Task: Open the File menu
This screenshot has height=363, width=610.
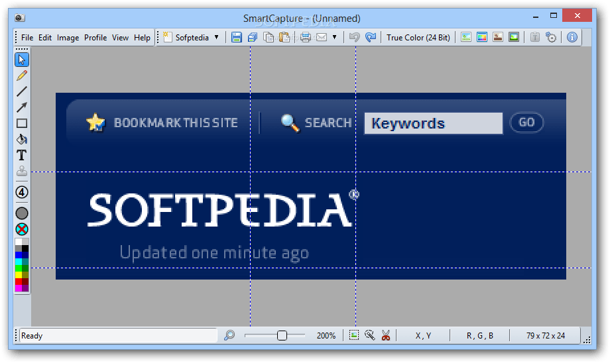Action: 27,38
